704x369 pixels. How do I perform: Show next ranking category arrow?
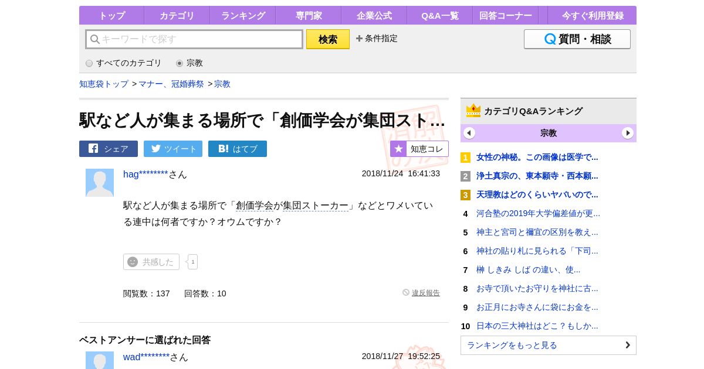(628, 133)
